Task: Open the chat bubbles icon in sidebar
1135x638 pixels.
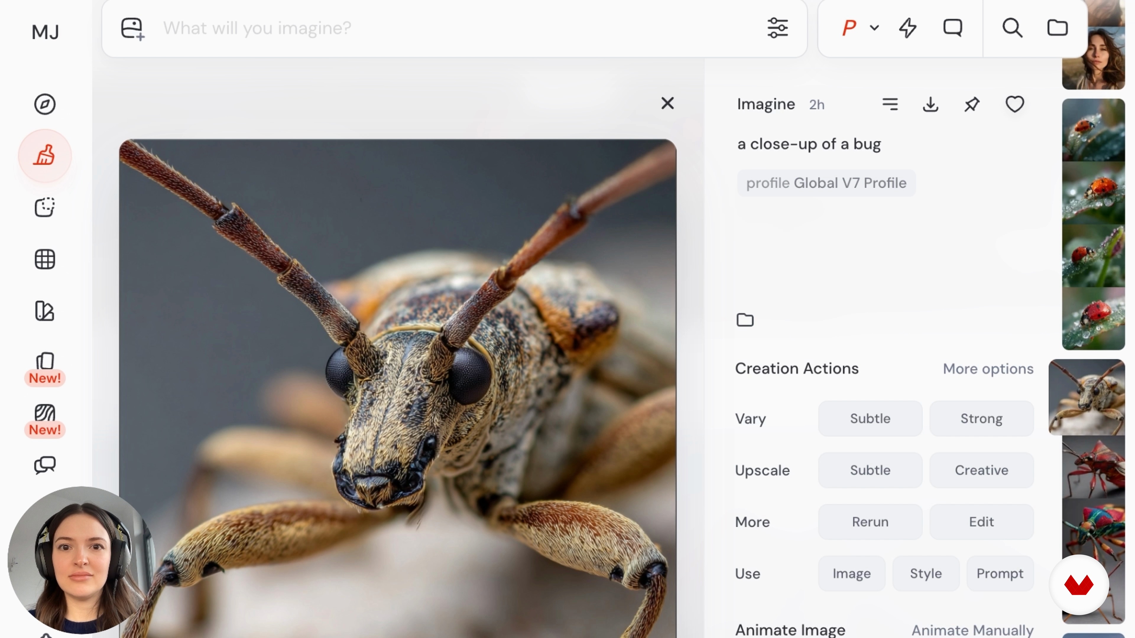Action: point(45,465)
